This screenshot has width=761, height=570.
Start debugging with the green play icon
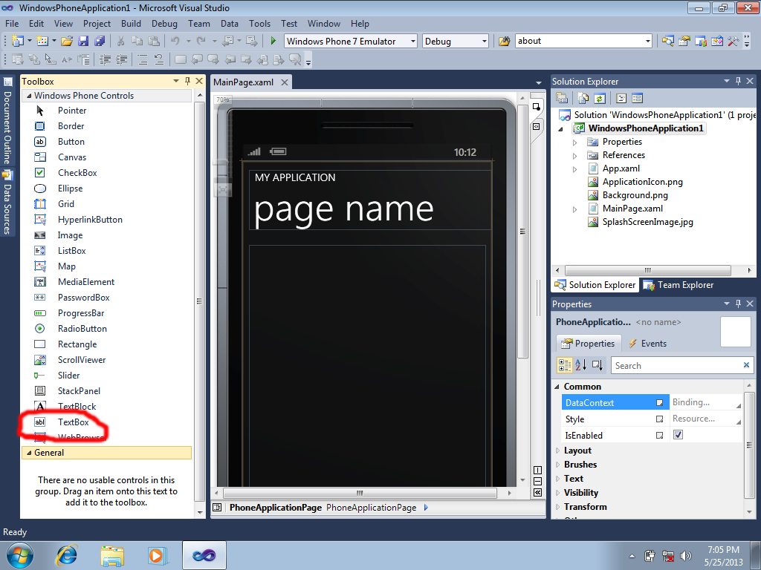pyautogui.click(x=273, y=42)
